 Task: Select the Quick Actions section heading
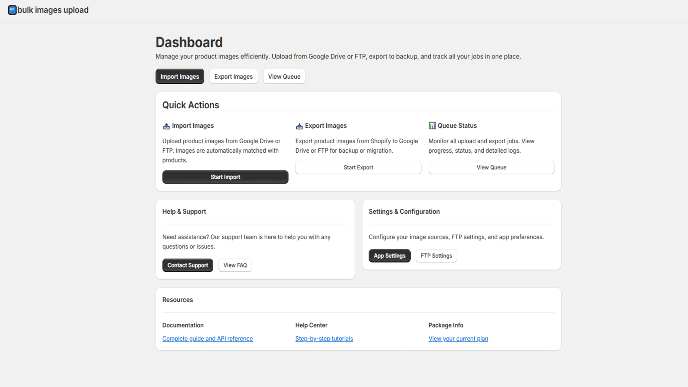pyautogui.click(x=190, y=105)
